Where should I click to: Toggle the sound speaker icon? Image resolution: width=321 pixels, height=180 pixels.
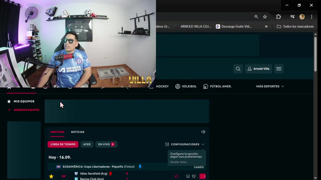click(203, 132)
